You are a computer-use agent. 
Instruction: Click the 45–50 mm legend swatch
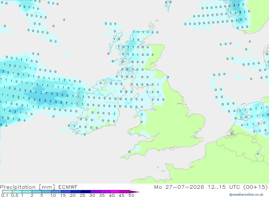click(125, 192)
